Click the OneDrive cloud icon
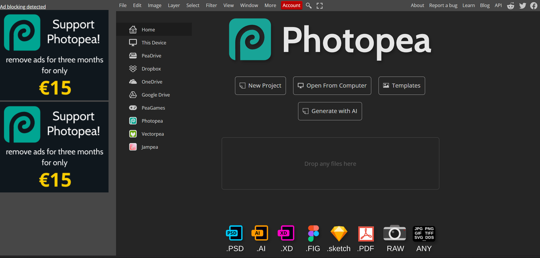Image resolution: width=540 pixels, height=258 pixels. tap(133, 82)
